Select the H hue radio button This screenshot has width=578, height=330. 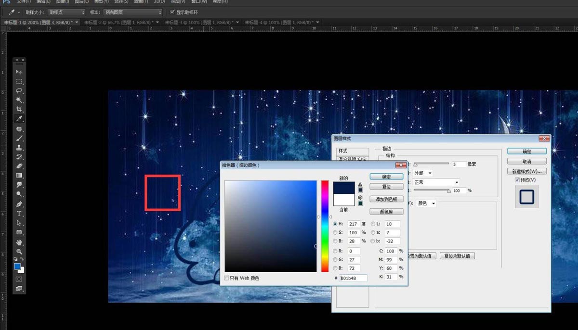tap(335, 224)
